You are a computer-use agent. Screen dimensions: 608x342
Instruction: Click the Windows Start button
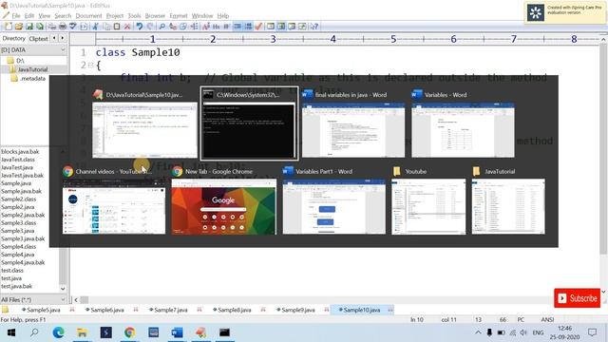pyautogui.click(x=11, y=332)
